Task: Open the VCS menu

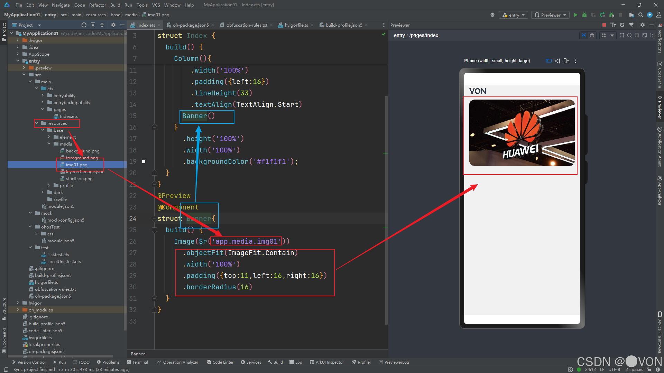Action: [x=156, y=5]
